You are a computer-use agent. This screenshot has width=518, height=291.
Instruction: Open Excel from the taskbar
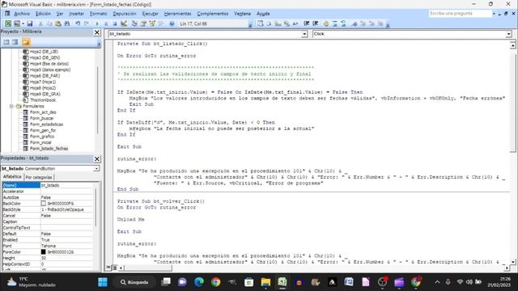coord(282,282)
